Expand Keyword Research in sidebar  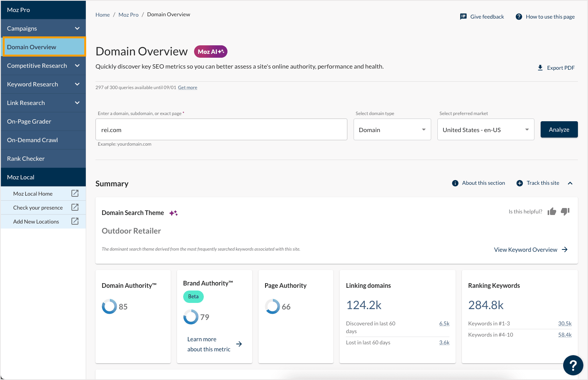(43, 84)
